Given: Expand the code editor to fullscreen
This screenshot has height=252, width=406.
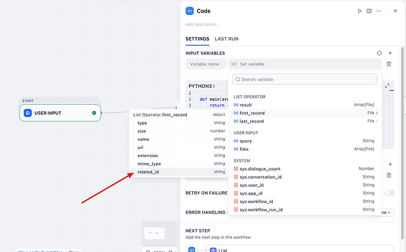Looking at the screenshot, I should 387,86.
